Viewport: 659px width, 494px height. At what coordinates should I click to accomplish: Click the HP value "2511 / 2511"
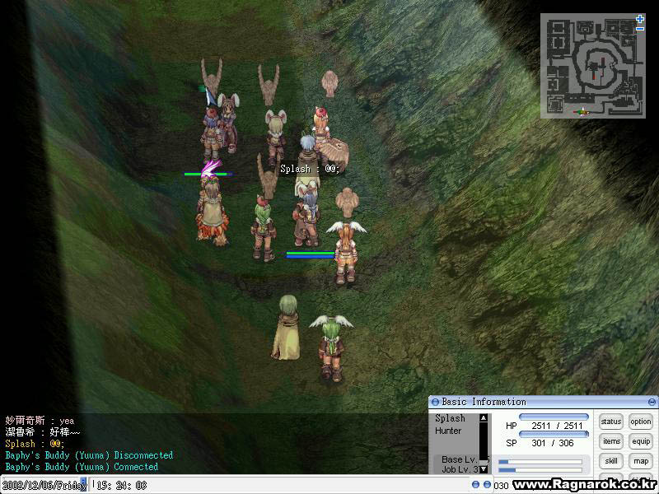[557, 426]
